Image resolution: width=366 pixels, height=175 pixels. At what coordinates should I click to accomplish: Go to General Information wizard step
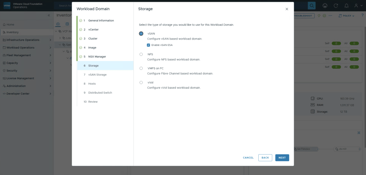click(101, 21)
